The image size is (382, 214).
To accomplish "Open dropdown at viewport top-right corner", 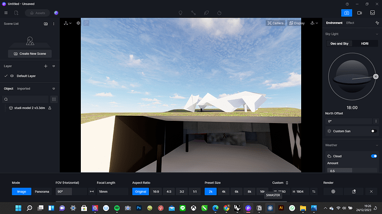I will pos(314,23).
